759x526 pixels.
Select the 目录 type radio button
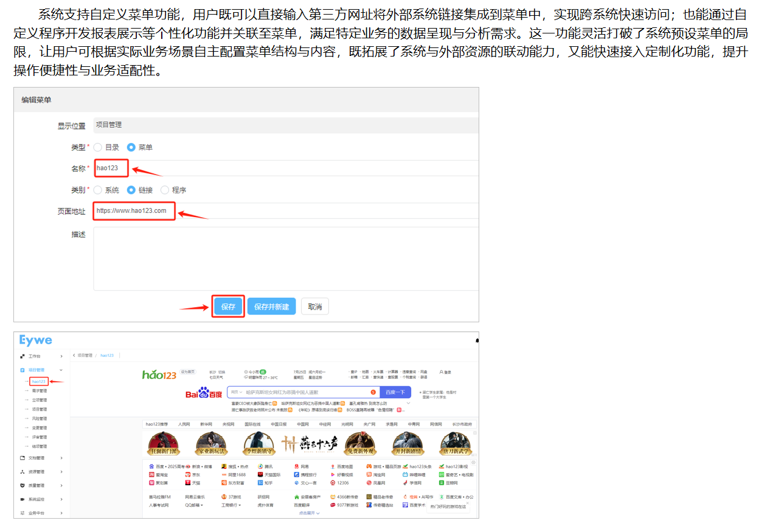[98, 147]
